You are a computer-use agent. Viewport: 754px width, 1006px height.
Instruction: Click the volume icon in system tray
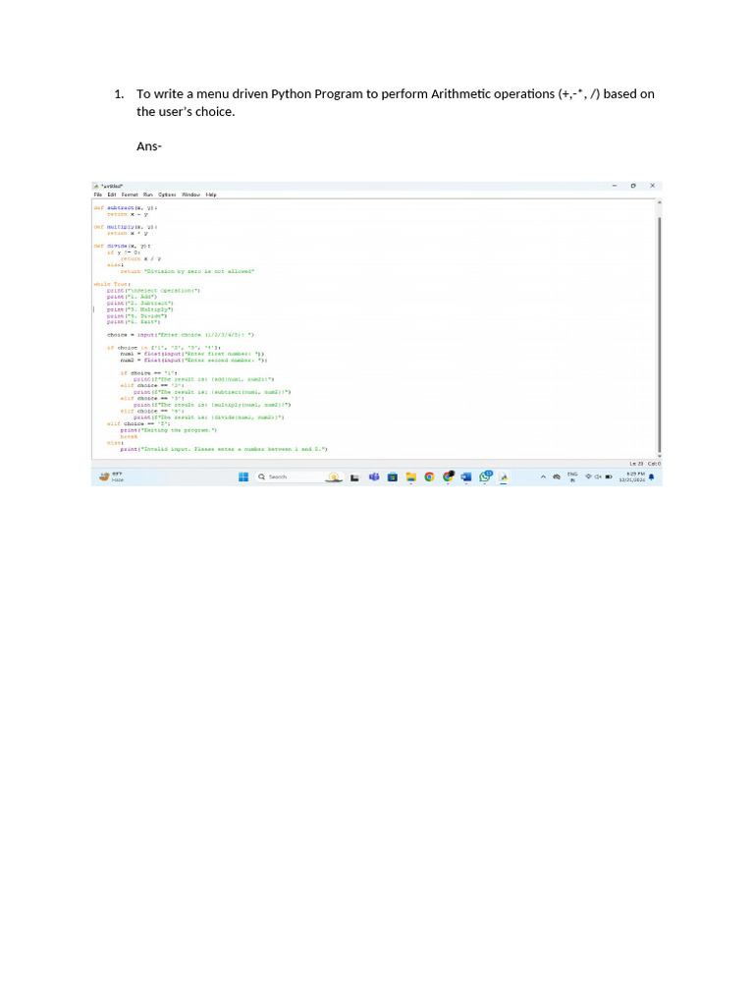point(598,476)
